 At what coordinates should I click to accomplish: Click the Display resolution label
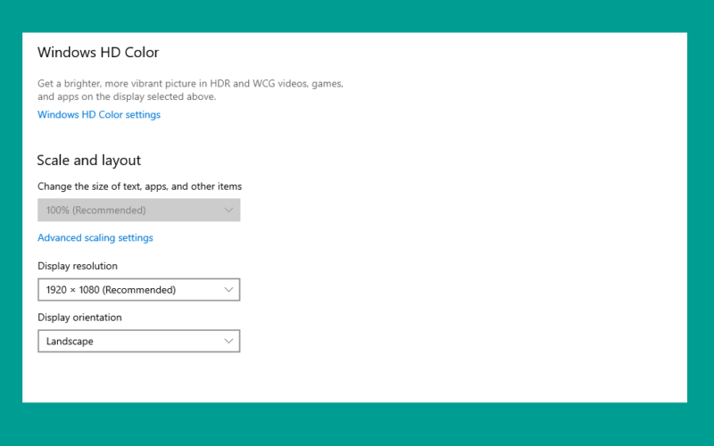[x=78, y=266]
